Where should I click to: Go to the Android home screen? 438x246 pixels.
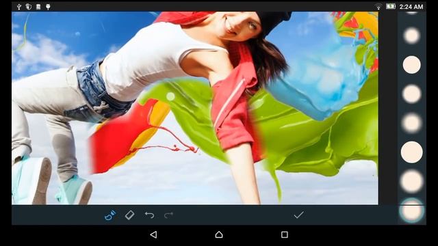219,234
